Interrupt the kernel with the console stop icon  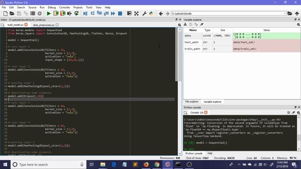tap(288, 113)
